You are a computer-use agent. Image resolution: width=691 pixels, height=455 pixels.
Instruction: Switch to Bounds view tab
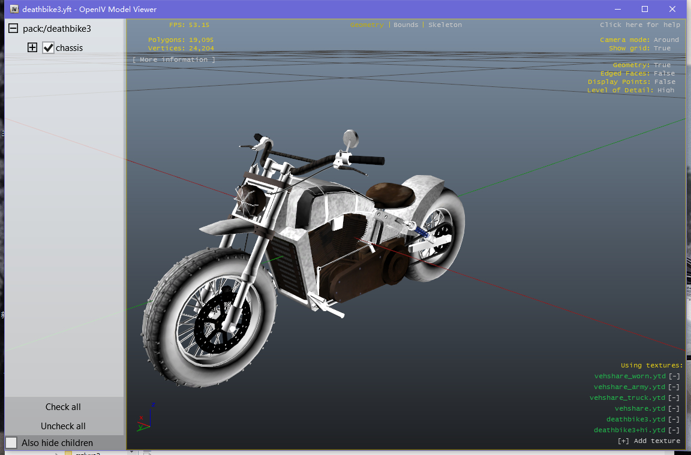406,25
